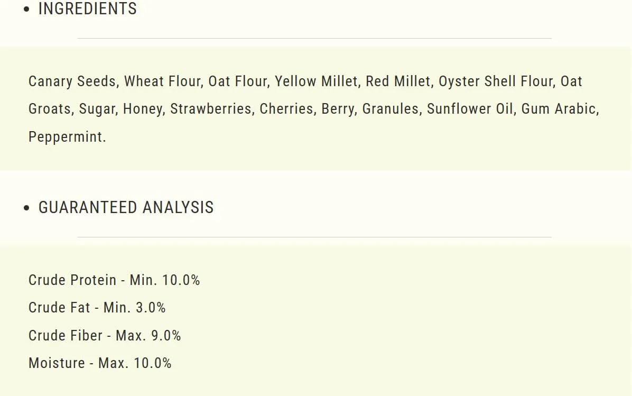Click the words Gum Arabic

tap(558, 109)
